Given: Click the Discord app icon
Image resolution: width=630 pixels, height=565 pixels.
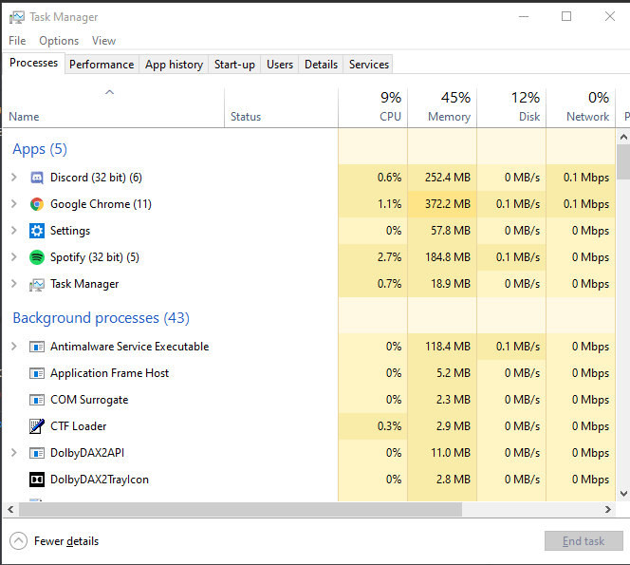Looking at the screenshot, I should click(37, 178).
